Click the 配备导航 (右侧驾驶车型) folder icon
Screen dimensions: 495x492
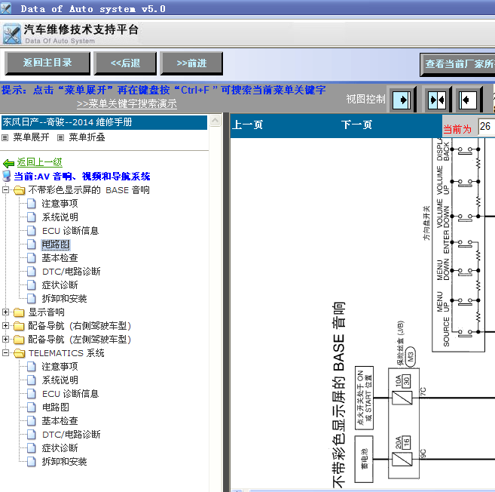pyautogui.click(x=20, y=326)
